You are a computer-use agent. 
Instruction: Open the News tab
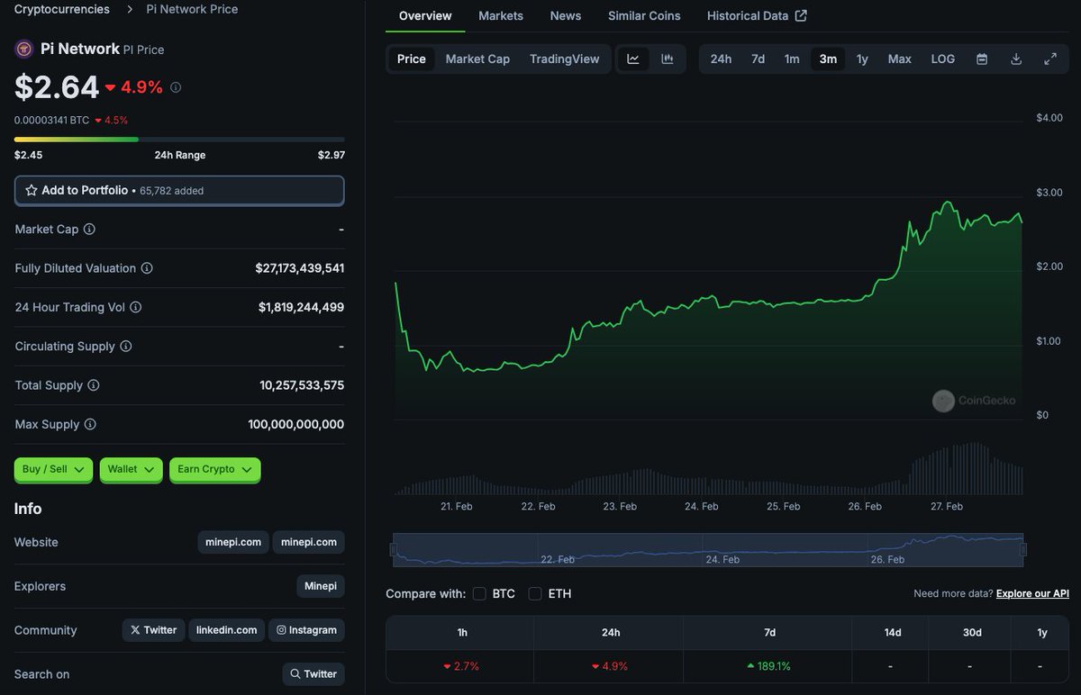566,15
